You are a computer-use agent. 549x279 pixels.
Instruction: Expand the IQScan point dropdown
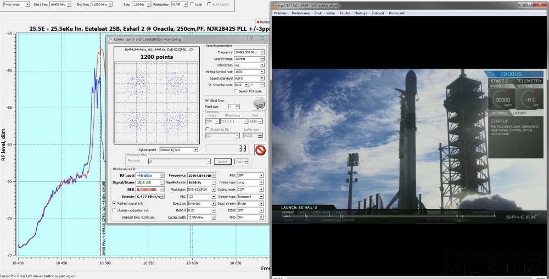point(194,149)
